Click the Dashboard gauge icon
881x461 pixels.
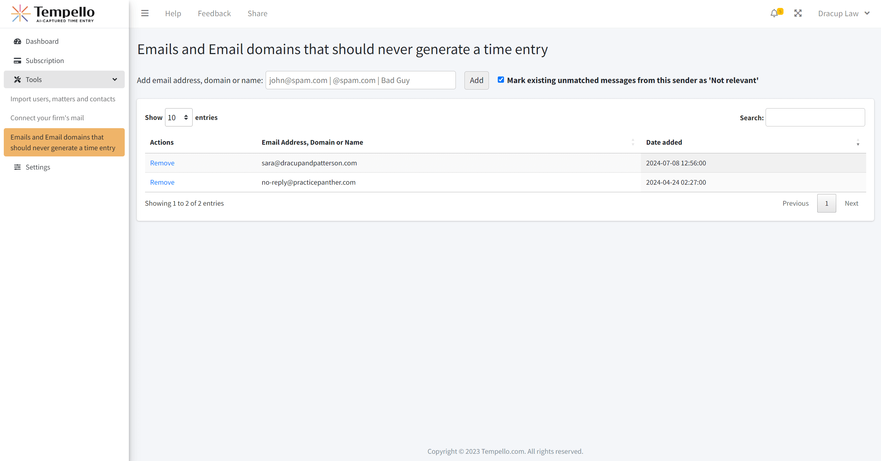click(x=17, y=41)
